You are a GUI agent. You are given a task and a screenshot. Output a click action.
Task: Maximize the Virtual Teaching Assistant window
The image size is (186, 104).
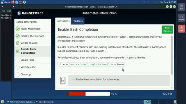171,7
